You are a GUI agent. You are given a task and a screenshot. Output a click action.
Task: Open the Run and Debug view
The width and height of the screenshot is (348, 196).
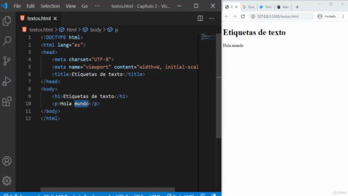tap(7, 81)
